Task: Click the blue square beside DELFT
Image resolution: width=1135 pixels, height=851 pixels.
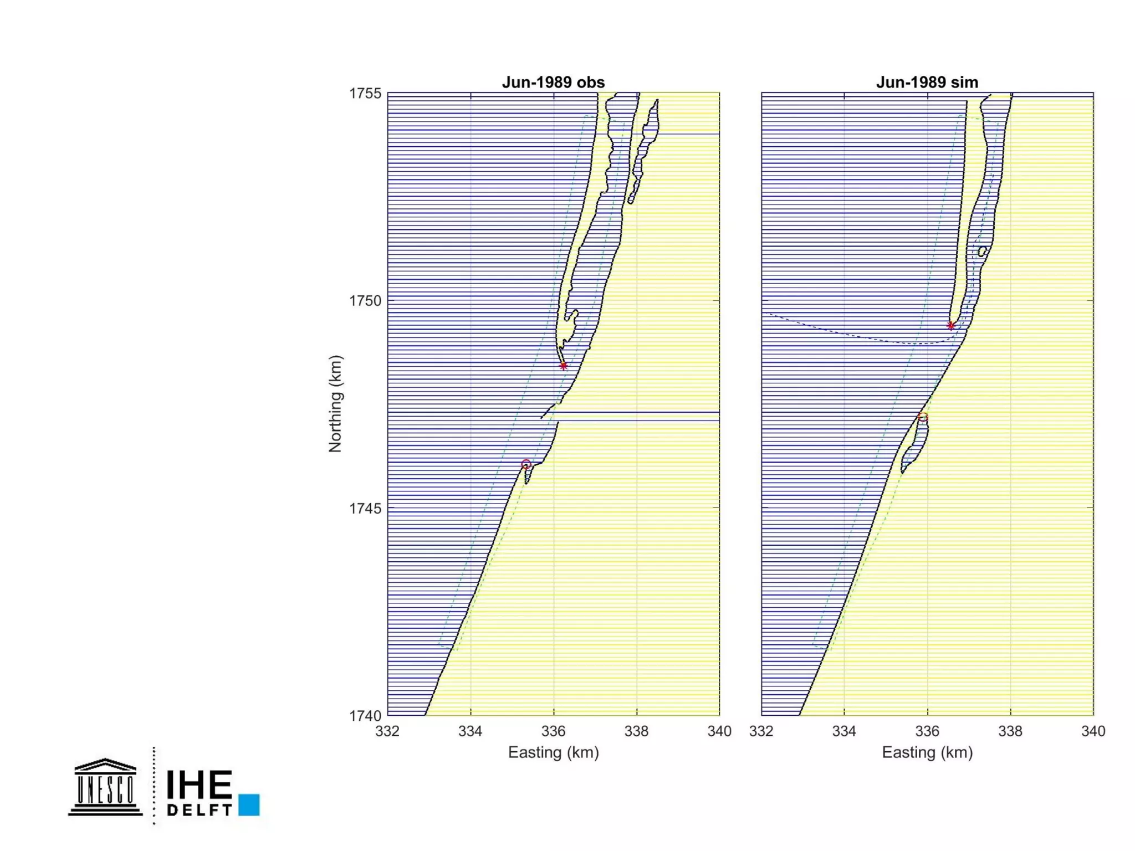Action: [249, 804]
